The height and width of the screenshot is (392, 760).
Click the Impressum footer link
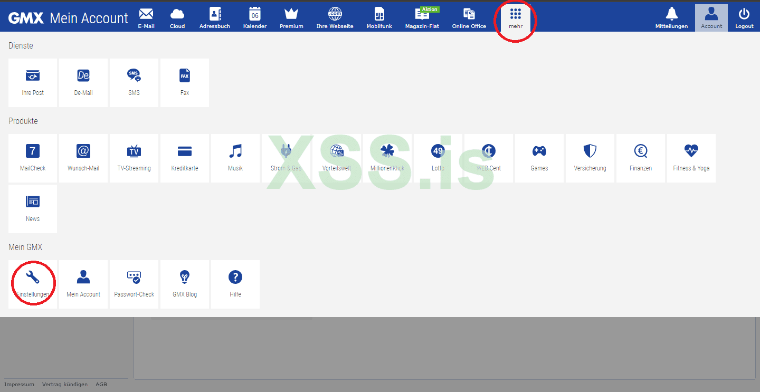coord(20,385)
